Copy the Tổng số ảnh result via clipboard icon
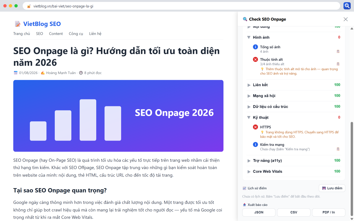 point(338,51)
